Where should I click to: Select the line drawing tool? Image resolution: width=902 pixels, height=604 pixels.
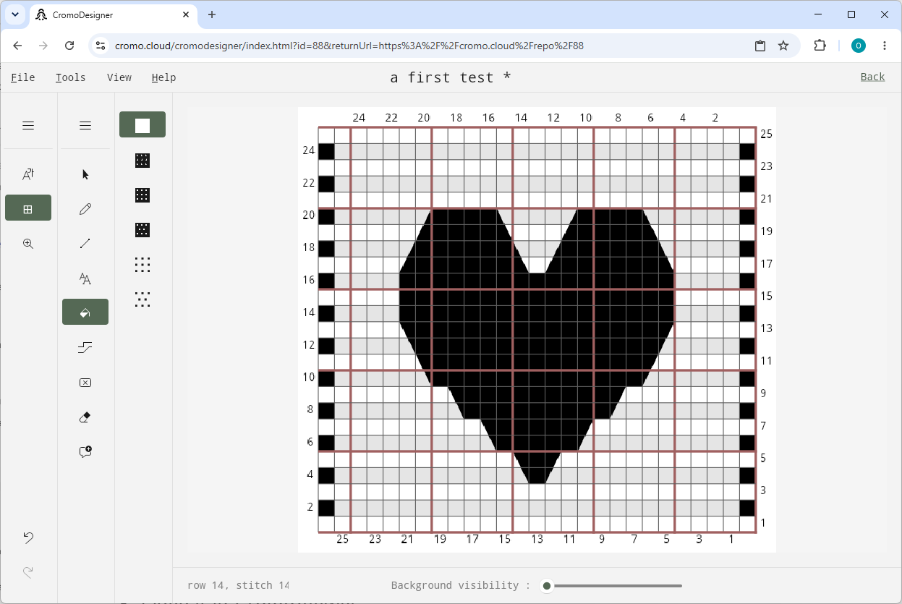point(85,244)
